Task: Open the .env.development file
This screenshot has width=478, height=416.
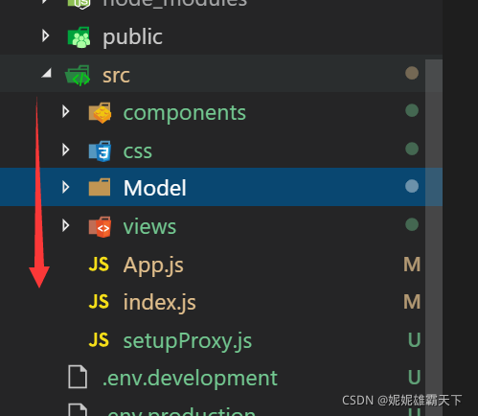Action: pyautogui.click(x=190, y=379)
